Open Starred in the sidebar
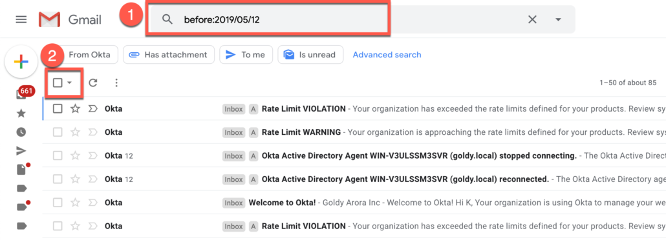This screenshot has height=240, width=666. [x=21, y=113]
